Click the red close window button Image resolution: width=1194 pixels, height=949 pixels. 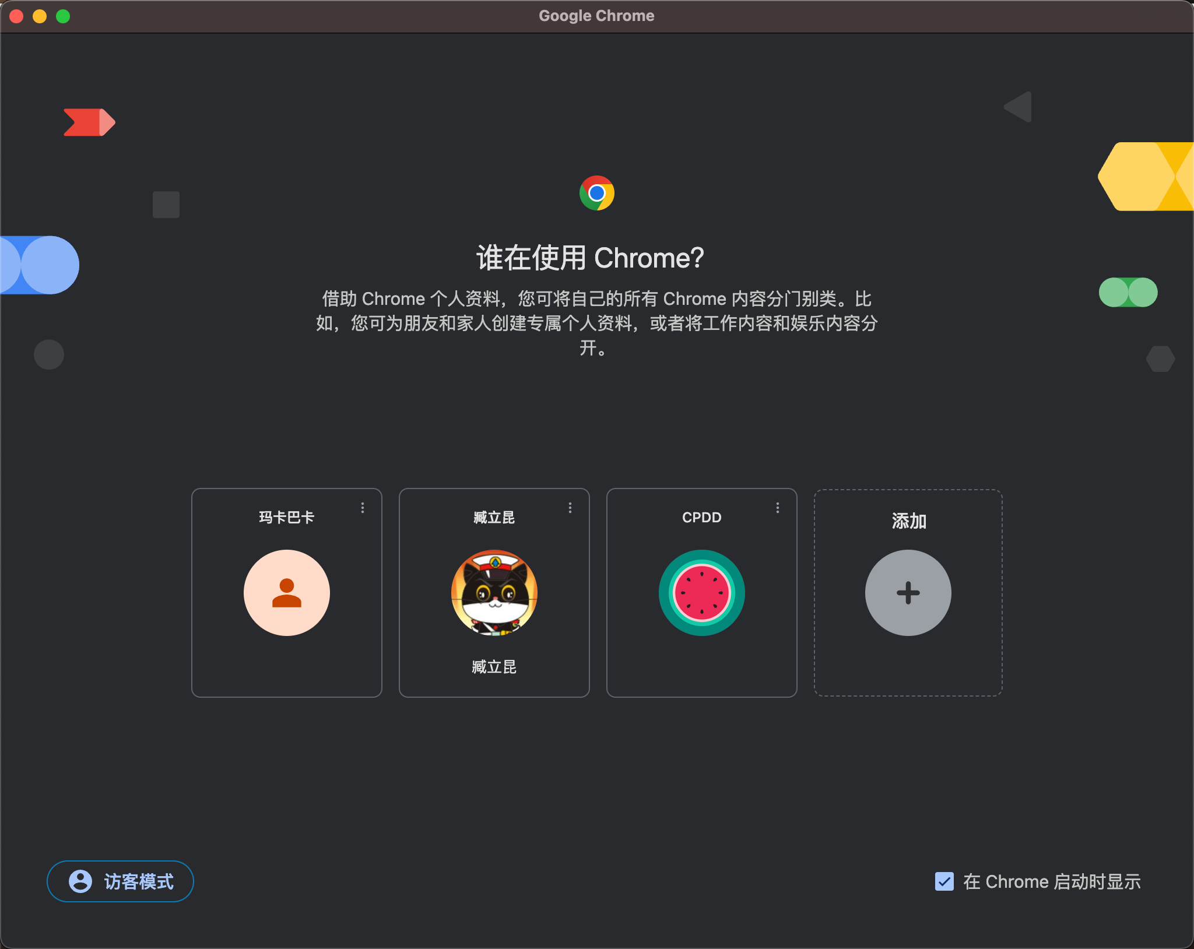(x=16, y=16)
